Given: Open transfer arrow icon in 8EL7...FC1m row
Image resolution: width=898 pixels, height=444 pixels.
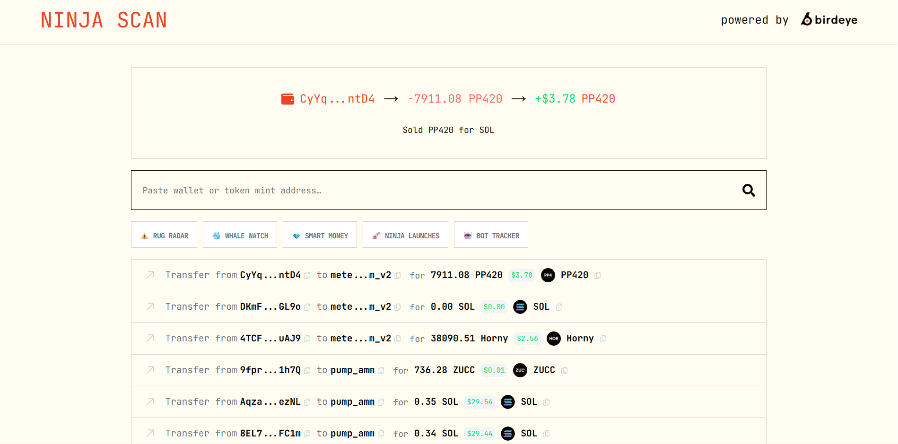Looking at the screenshot, I should click(150, 433).
